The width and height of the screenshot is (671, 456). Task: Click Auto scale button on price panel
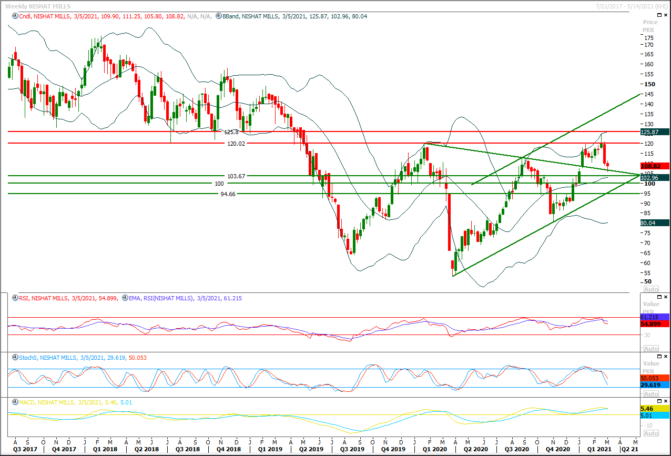(x=651, y=289)
